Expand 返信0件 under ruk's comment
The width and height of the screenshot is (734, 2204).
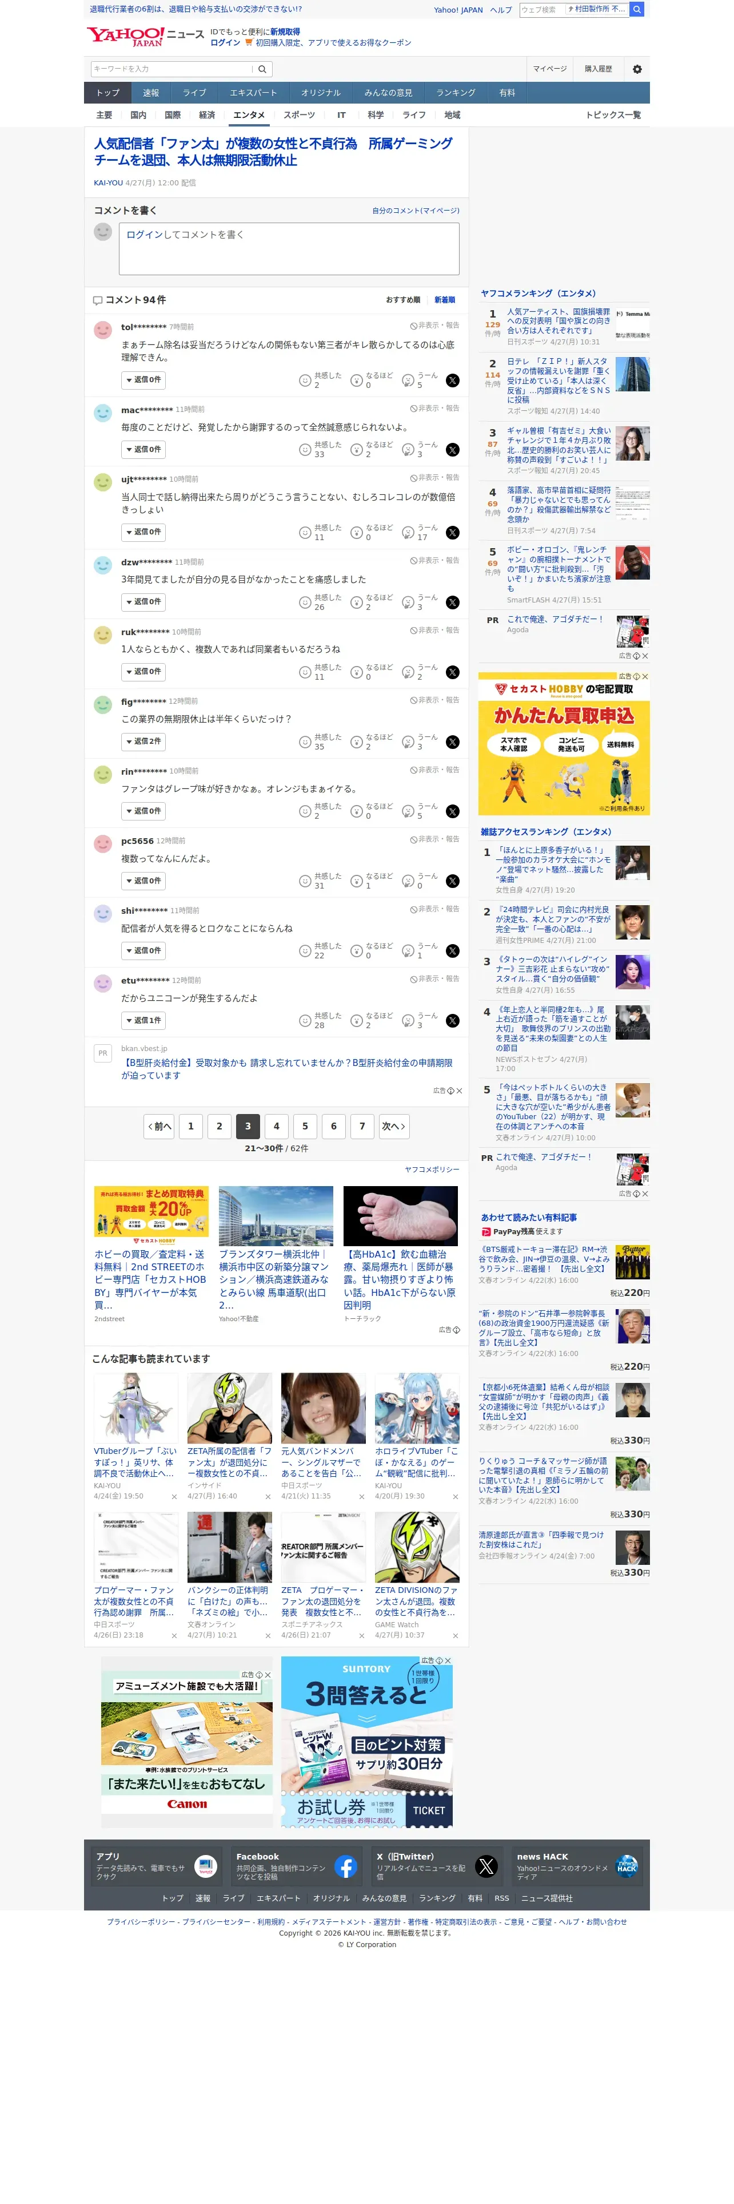point(143,672)
